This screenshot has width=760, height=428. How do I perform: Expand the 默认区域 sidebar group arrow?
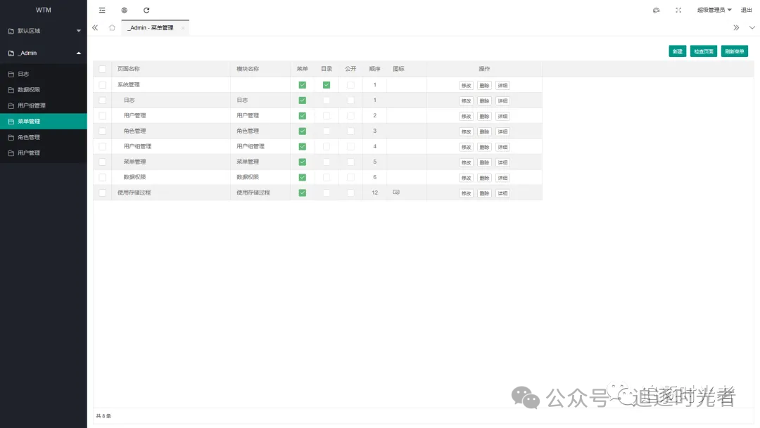[79, 31]
